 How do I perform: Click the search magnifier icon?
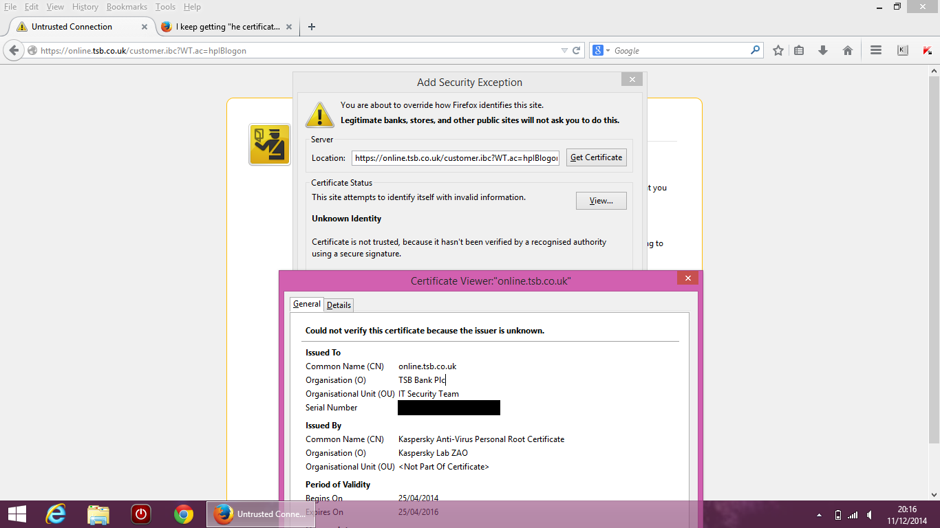tap(755, 50)
